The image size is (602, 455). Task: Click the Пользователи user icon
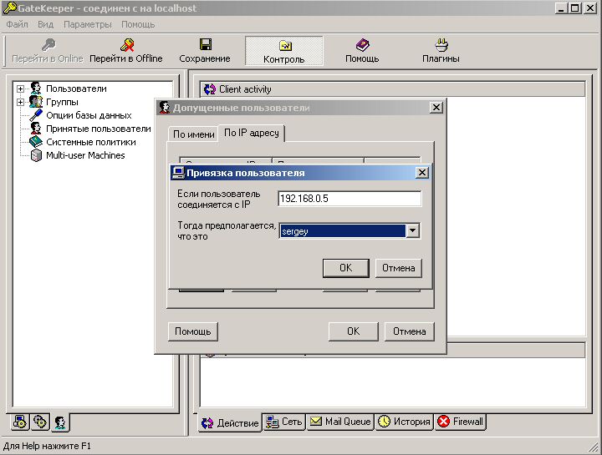tap(36, 88)
